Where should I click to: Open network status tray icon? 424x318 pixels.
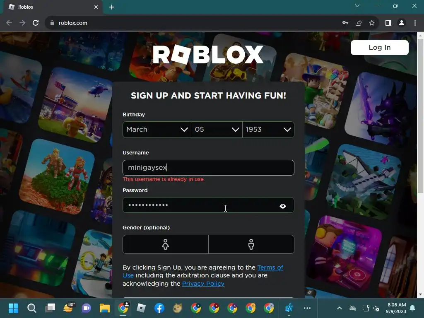click(x=366, y=308)
